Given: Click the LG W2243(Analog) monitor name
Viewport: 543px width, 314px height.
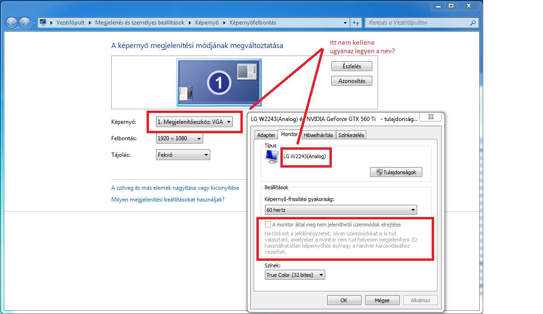Looking at the screenshot, I should [304, 156].
